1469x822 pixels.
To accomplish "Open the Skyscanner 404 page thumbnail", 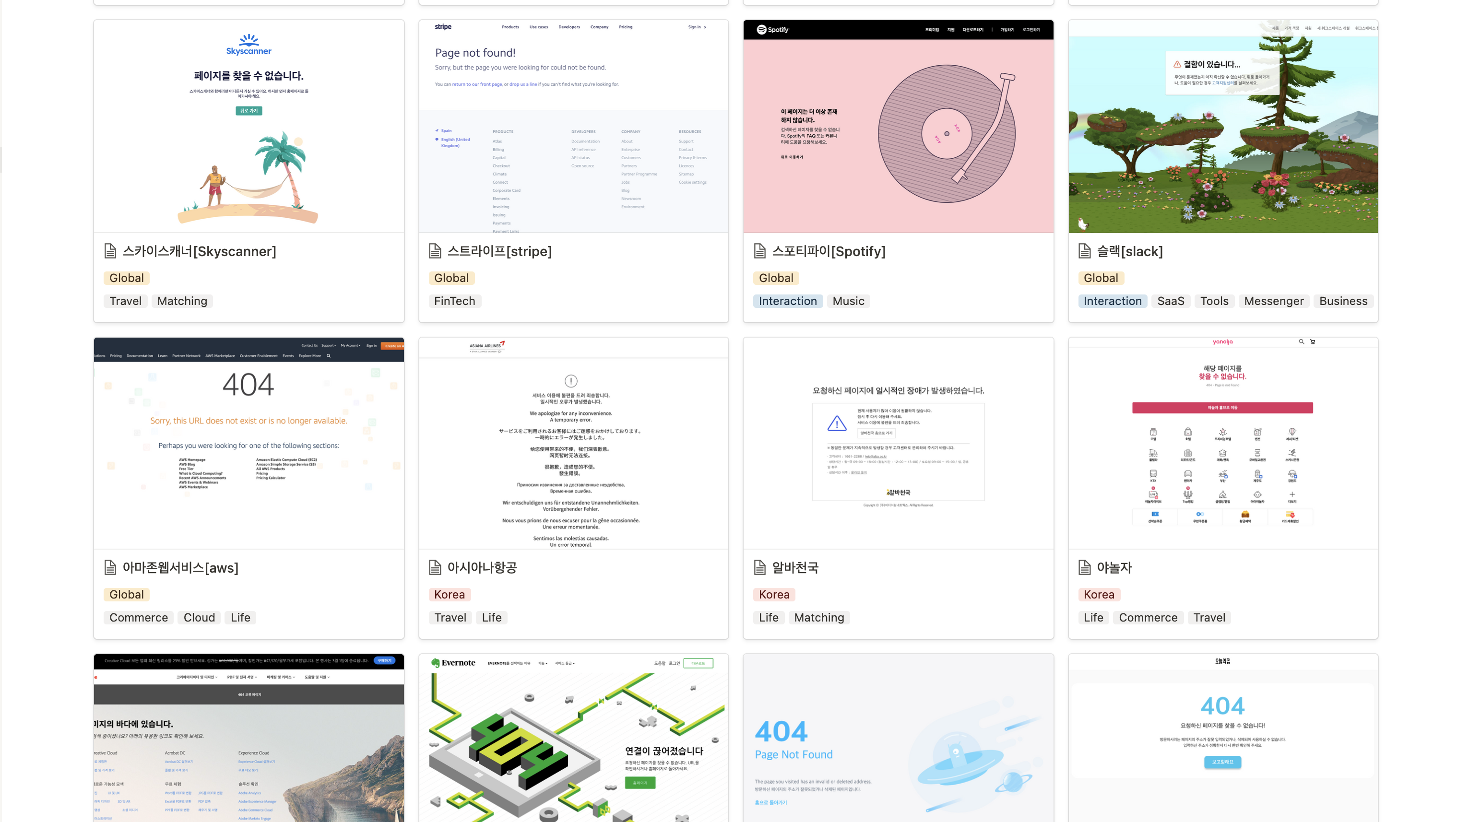I will (x=249, y=127).
